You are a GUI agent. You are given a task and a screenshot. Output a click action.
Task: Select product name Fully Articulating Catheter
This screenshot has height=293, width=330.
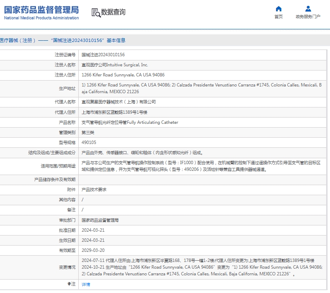point(130,122)
